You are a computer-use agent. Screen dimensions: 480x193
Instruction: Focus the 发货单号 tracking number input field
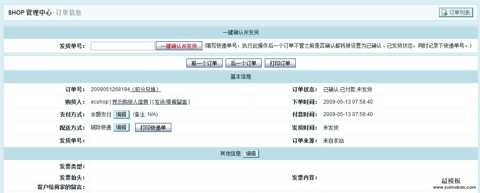pyautogui.click(x=123, y=46)
